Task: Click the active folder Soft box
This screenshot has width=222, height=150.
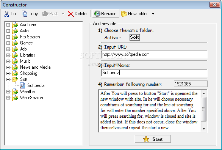Action: point(134,37)
